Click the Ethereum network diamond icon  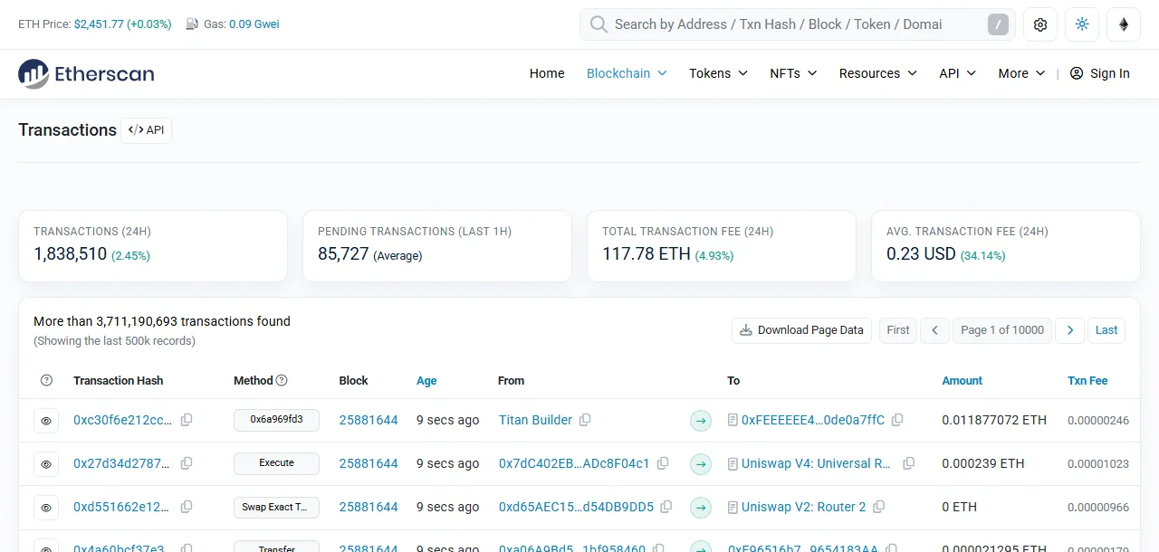1124,24
